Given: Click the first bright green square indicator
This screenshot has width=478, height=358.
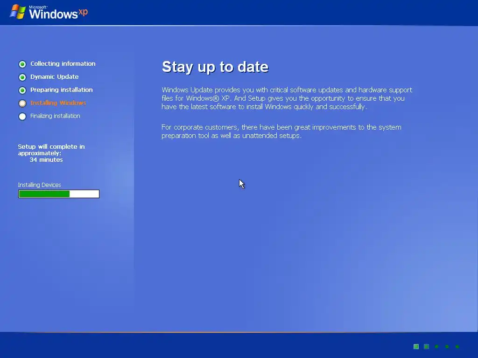Looking at the screenshot, I should click(416, 346).
